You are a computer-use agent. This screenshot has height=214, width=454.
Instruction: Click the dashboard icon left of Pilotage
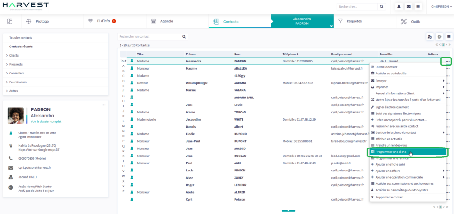click(x=10, y=21)
